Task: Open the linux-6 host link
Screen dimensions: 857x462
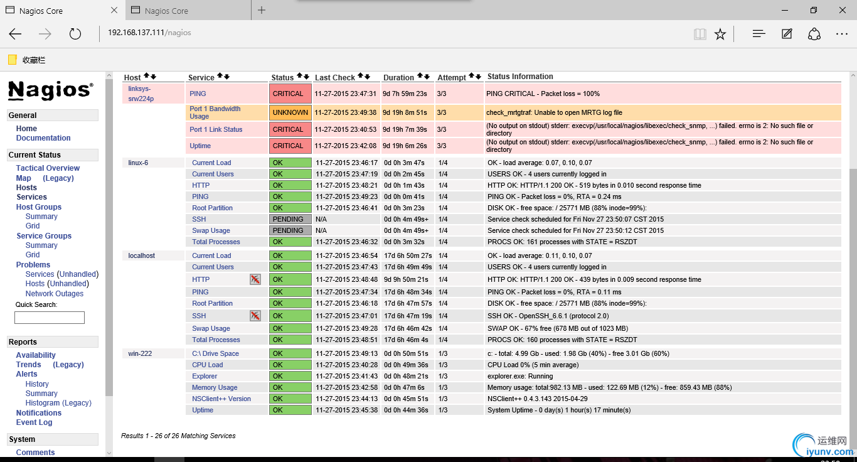Action: point(138,163)
